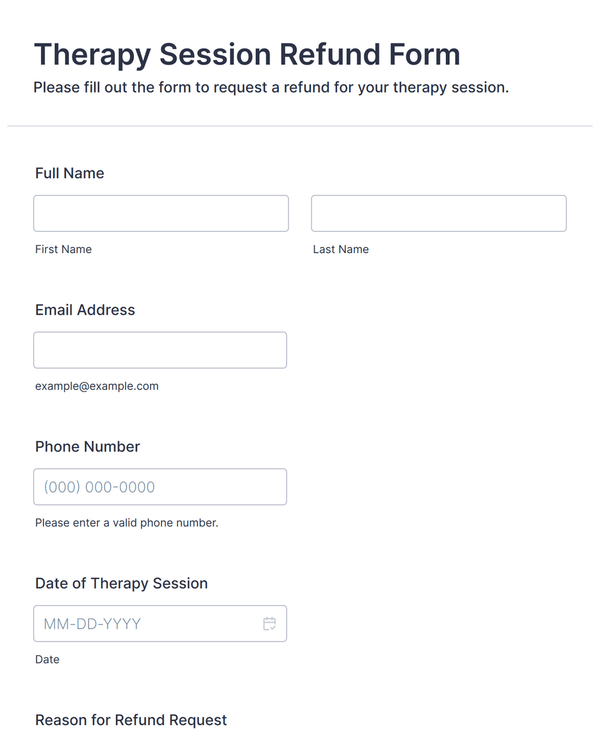Open the calendar date picker icon
The height and width of the screenshot is (739, 600).
pos(270,623)
